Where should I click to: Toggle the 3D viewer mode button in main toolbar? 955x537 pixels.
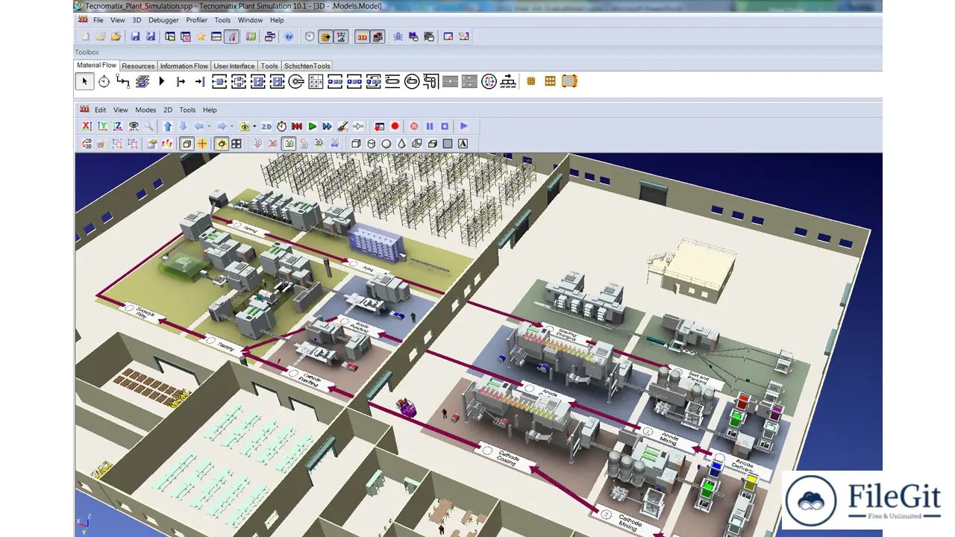coord(362,37)
